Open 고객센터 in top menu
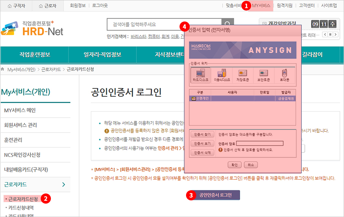344x217 pixels. 307,5
